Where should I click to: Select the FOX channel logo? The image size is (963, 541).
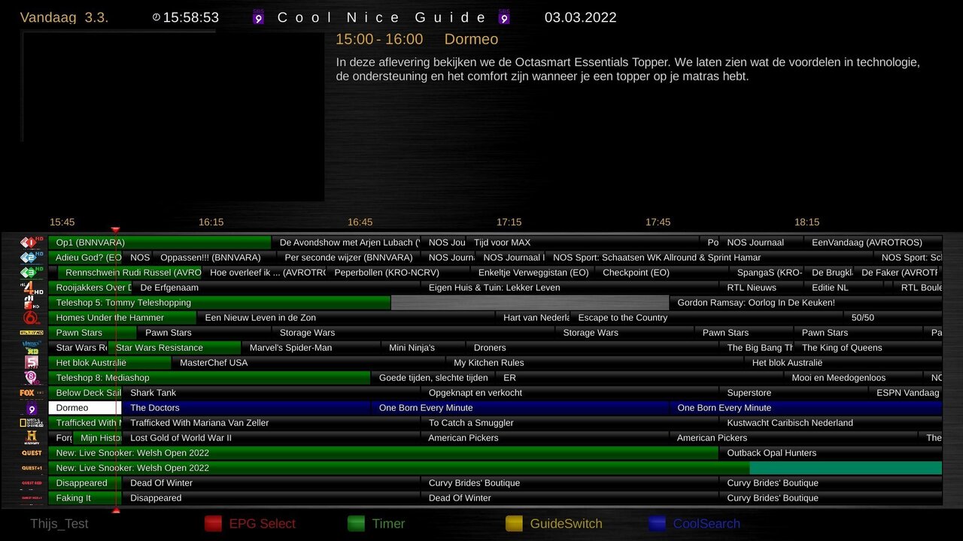(32, 392)
